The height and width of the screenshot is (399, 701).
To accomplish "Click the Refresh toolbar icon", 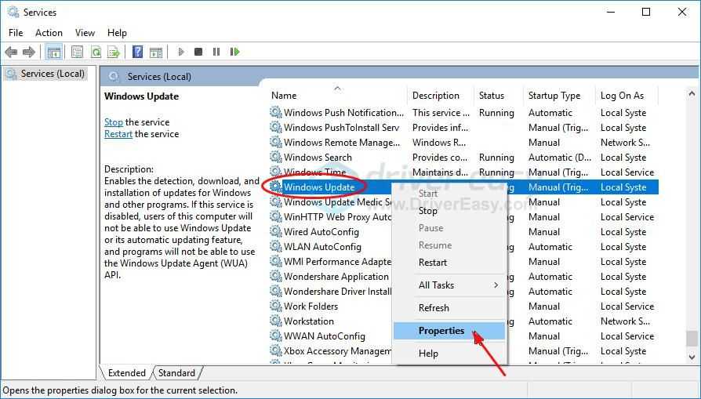I will point(96,53).
